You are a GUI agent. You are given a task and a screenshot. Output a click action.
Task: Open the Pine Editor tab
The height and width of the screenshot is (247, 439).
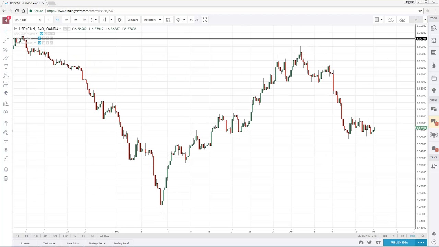(x=73, y=243)
